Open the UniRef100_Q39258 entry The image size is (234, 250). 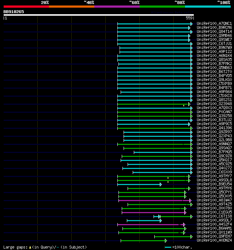point(214,116)
